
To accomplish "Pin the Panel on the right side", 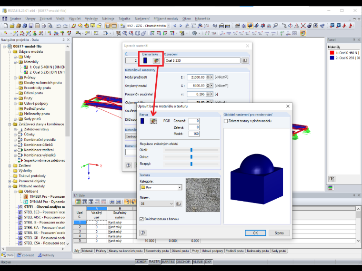I will click(x=354, y=40).
